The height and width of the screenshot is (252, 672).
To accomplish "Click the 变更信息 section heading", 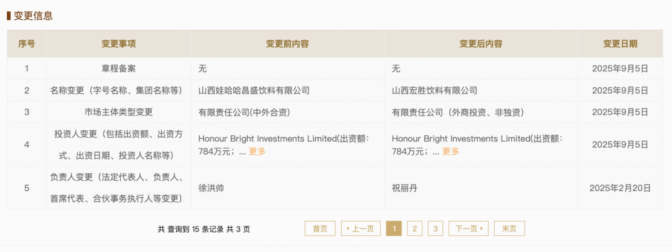I will (x=33, y=16).
